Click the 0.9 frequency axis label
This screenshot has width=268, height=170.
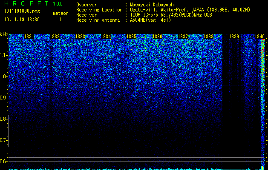coord(3,98)
